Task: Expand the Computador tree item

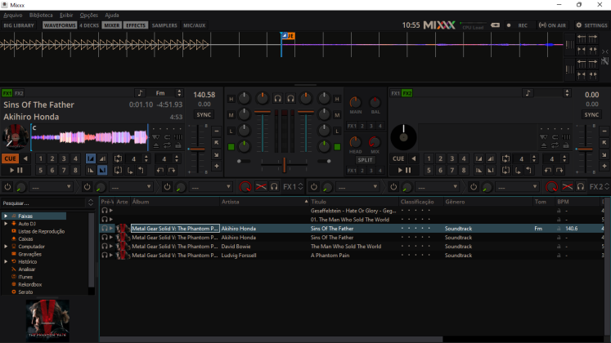Action: 6,246
